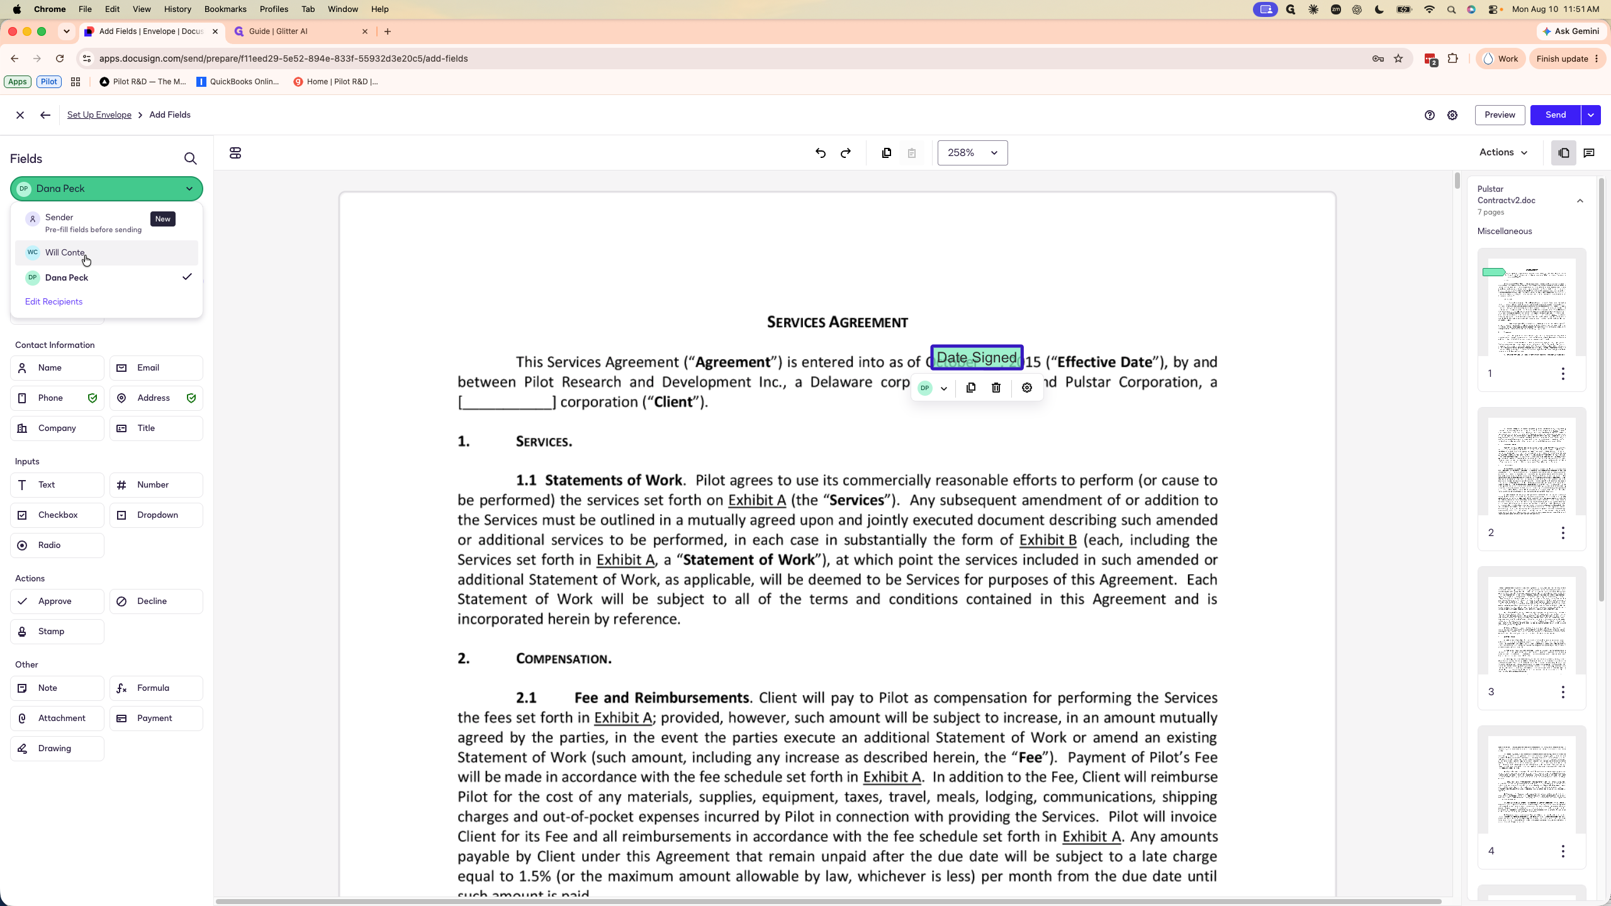Open the field search magnifier icon
The height and width of the screenshot is (906, 1611).
tap(190, 159)
